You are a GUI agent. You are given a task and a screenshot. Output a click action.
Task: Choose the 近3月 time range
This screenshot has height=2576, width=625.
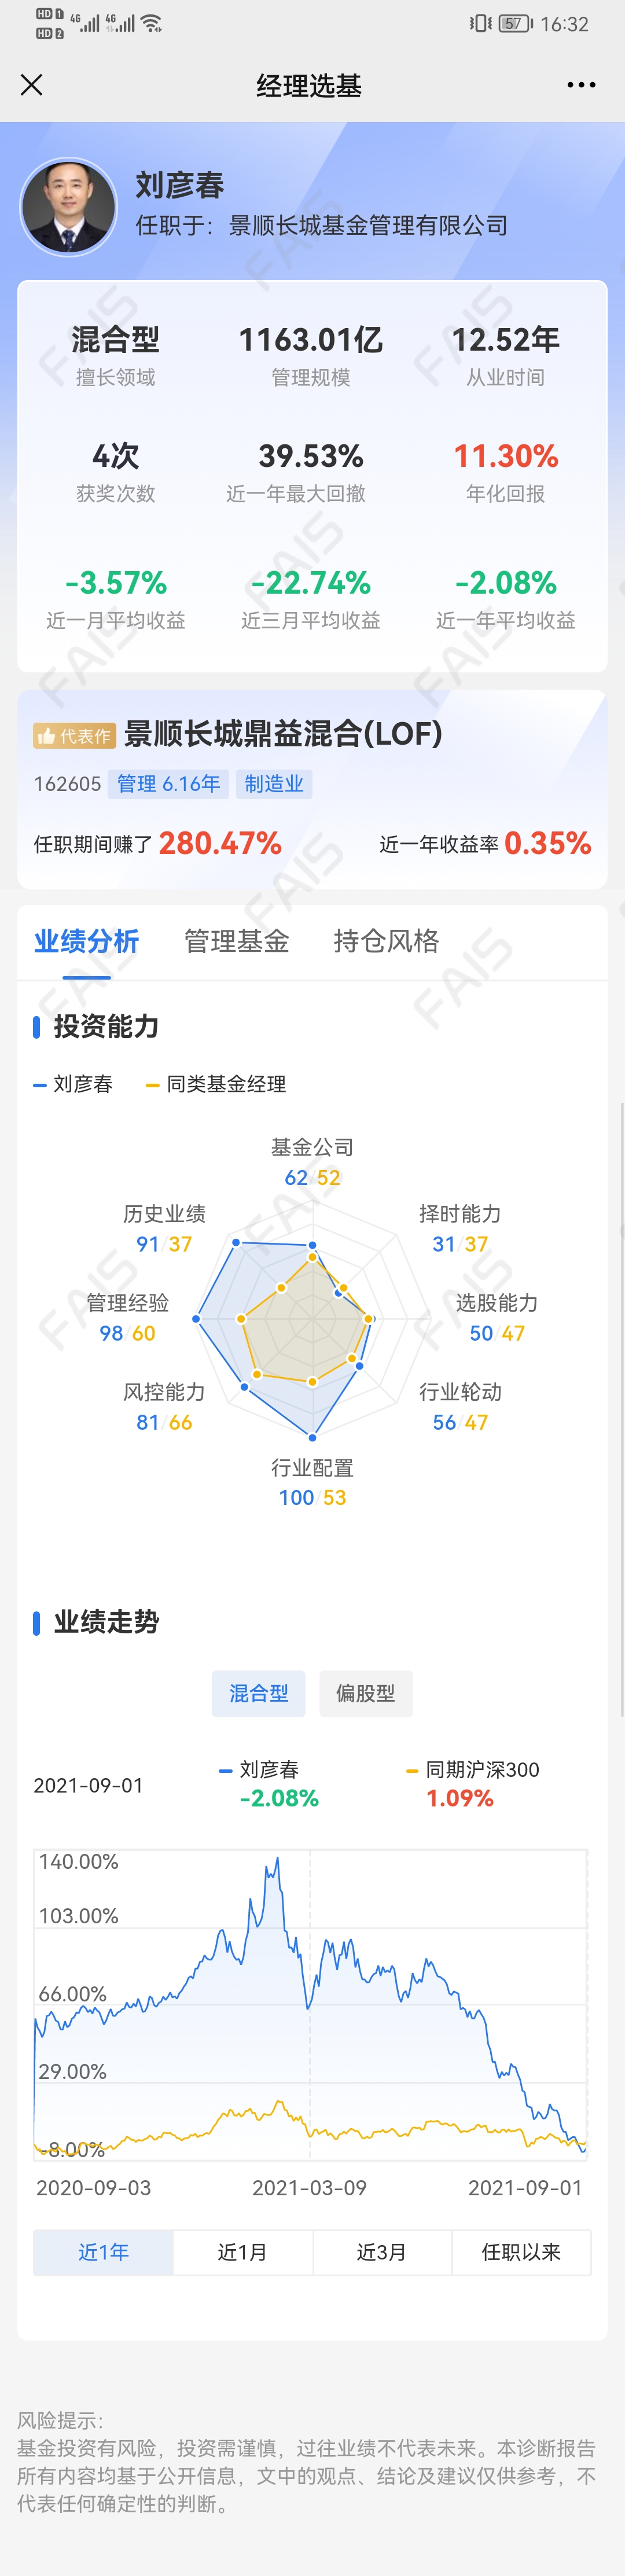click(382, 2251)
